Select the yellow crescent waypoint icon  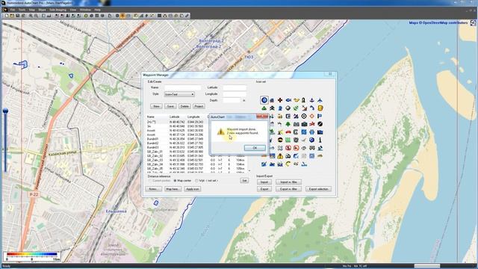[288, 164]
